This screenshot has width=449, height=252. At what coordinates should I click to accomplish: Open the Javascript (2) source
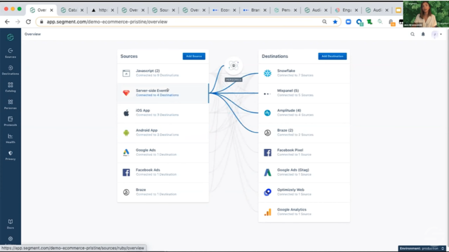[163, 73]
